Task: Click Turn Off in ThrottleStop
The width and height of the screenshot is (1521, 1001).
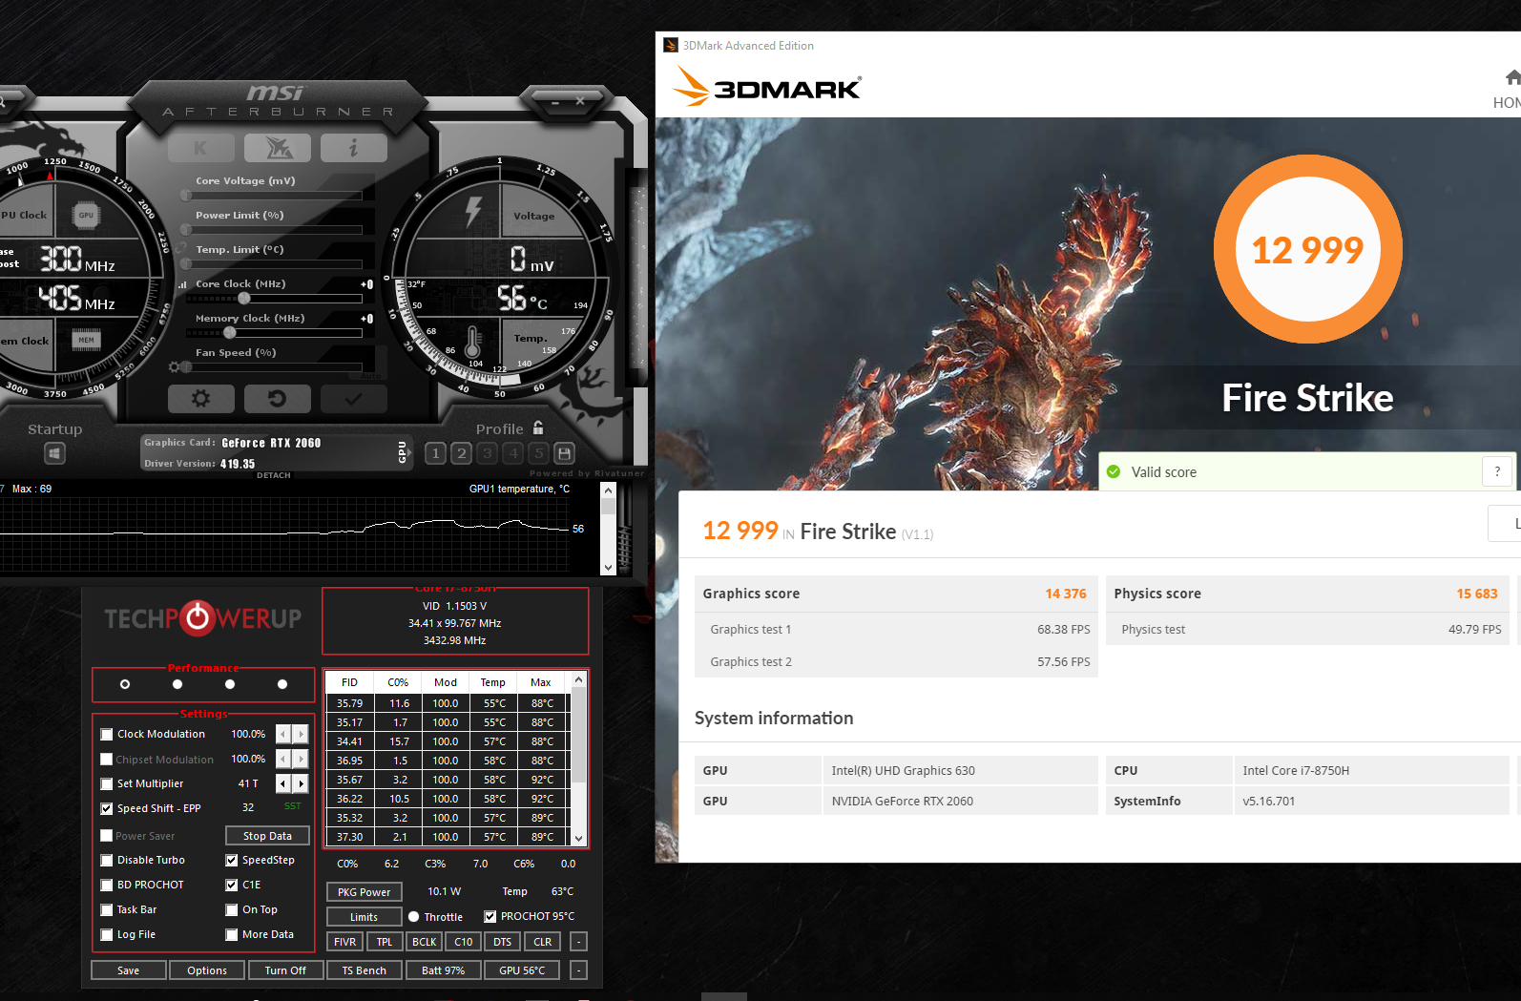Action: pyautogui.click(x=285, y=970)
